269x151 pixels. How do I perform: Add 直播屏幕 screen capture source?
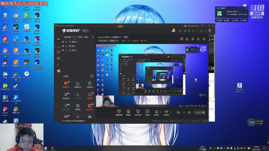[x=119, y=113]
